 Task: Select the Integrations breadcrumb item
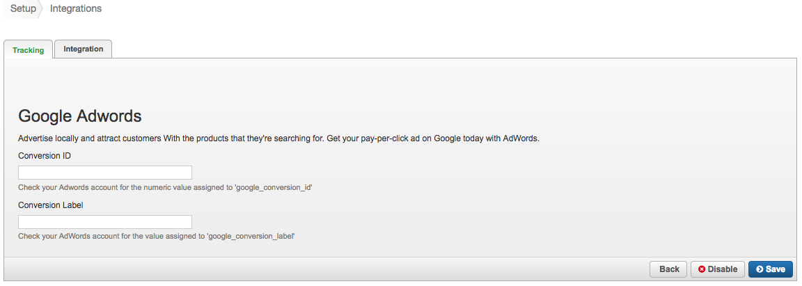click(76, 9)
